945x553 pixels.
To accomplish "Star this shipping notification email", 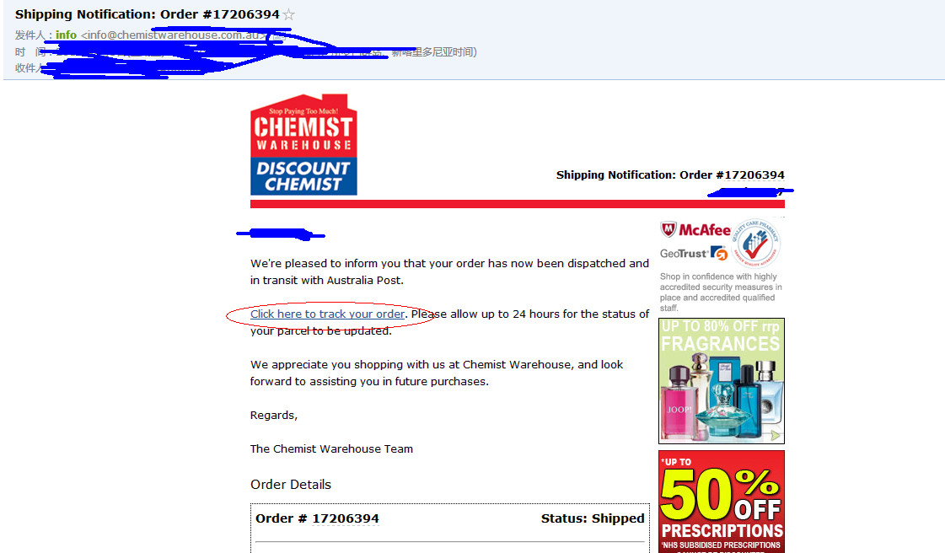I will [x=288, y=14].
